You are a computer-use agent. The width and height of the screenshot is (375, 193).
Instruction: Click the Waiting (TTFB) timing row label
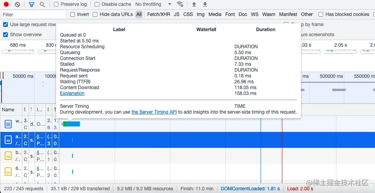[75, 82]
